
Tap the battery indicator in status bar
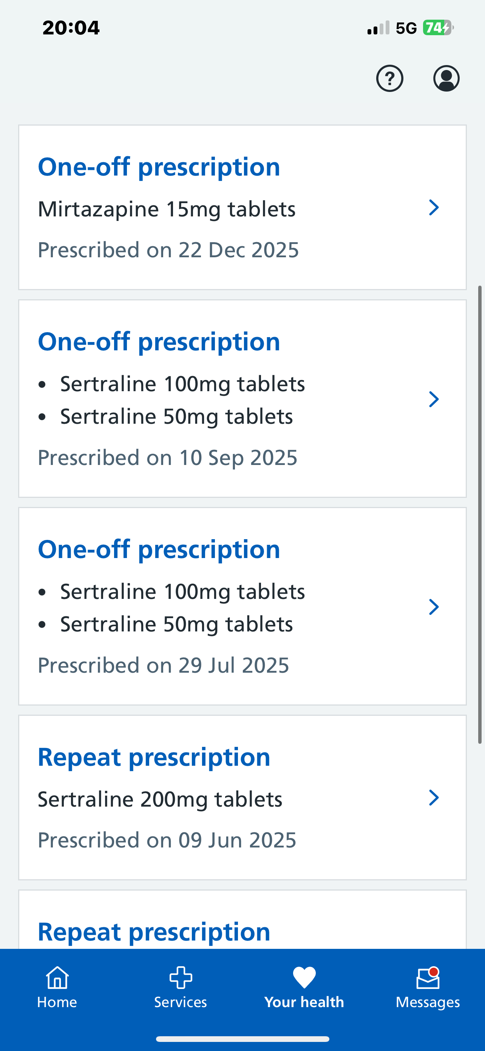click(438, 28)
